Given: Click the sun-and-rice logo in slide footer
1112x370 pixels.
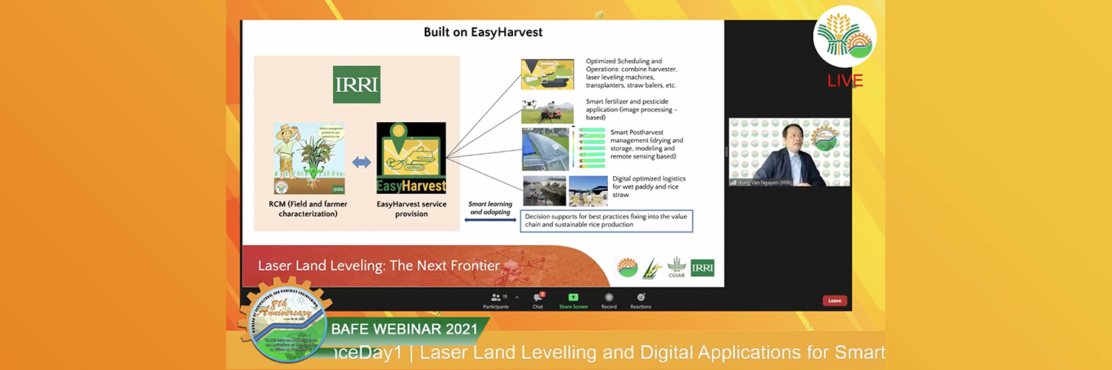Looking at the screenshot, I should click(626, 267).
